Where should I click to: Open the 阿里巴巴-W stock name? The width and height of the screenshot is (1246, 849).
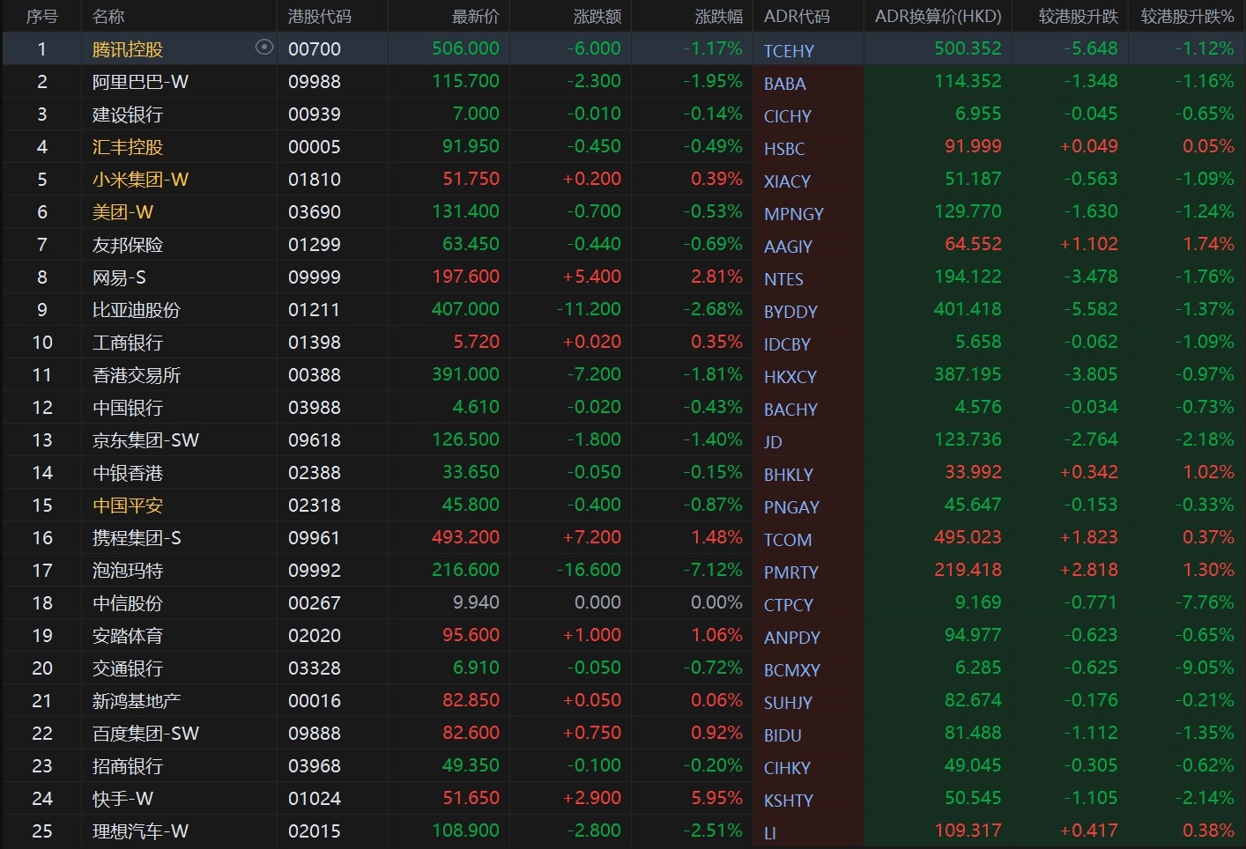[x=140, y=82]
